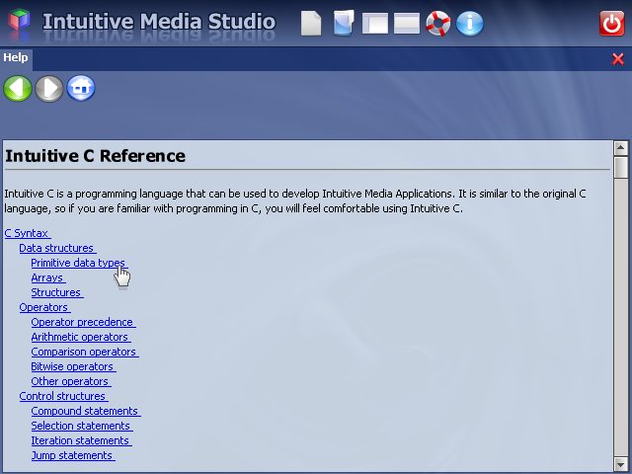The image size is (632, 474).
Task: Toggle the bottom panel layout icon
Action: coord(406,24)
